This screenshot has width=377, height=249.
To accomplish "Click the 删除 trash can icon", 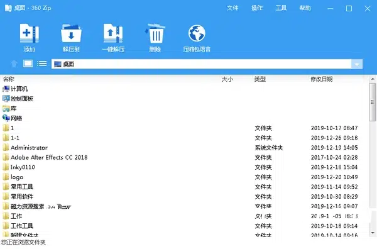I will pos(155,33).
